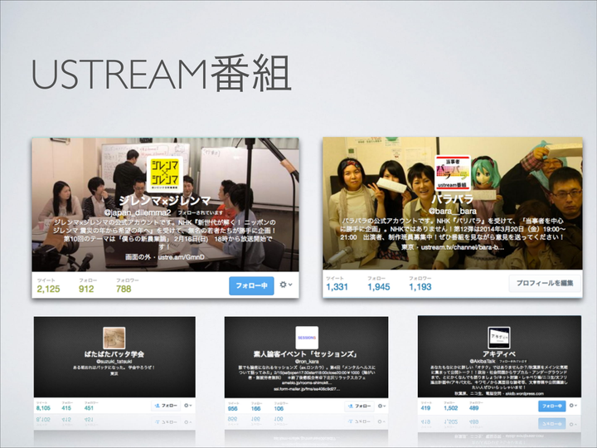Click the USTREAM番組 slide title

[x=161, y=72]
